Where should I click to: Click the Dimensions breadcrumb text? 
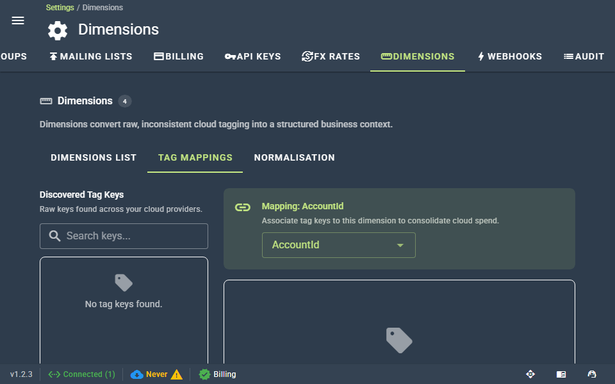(102, 8)
